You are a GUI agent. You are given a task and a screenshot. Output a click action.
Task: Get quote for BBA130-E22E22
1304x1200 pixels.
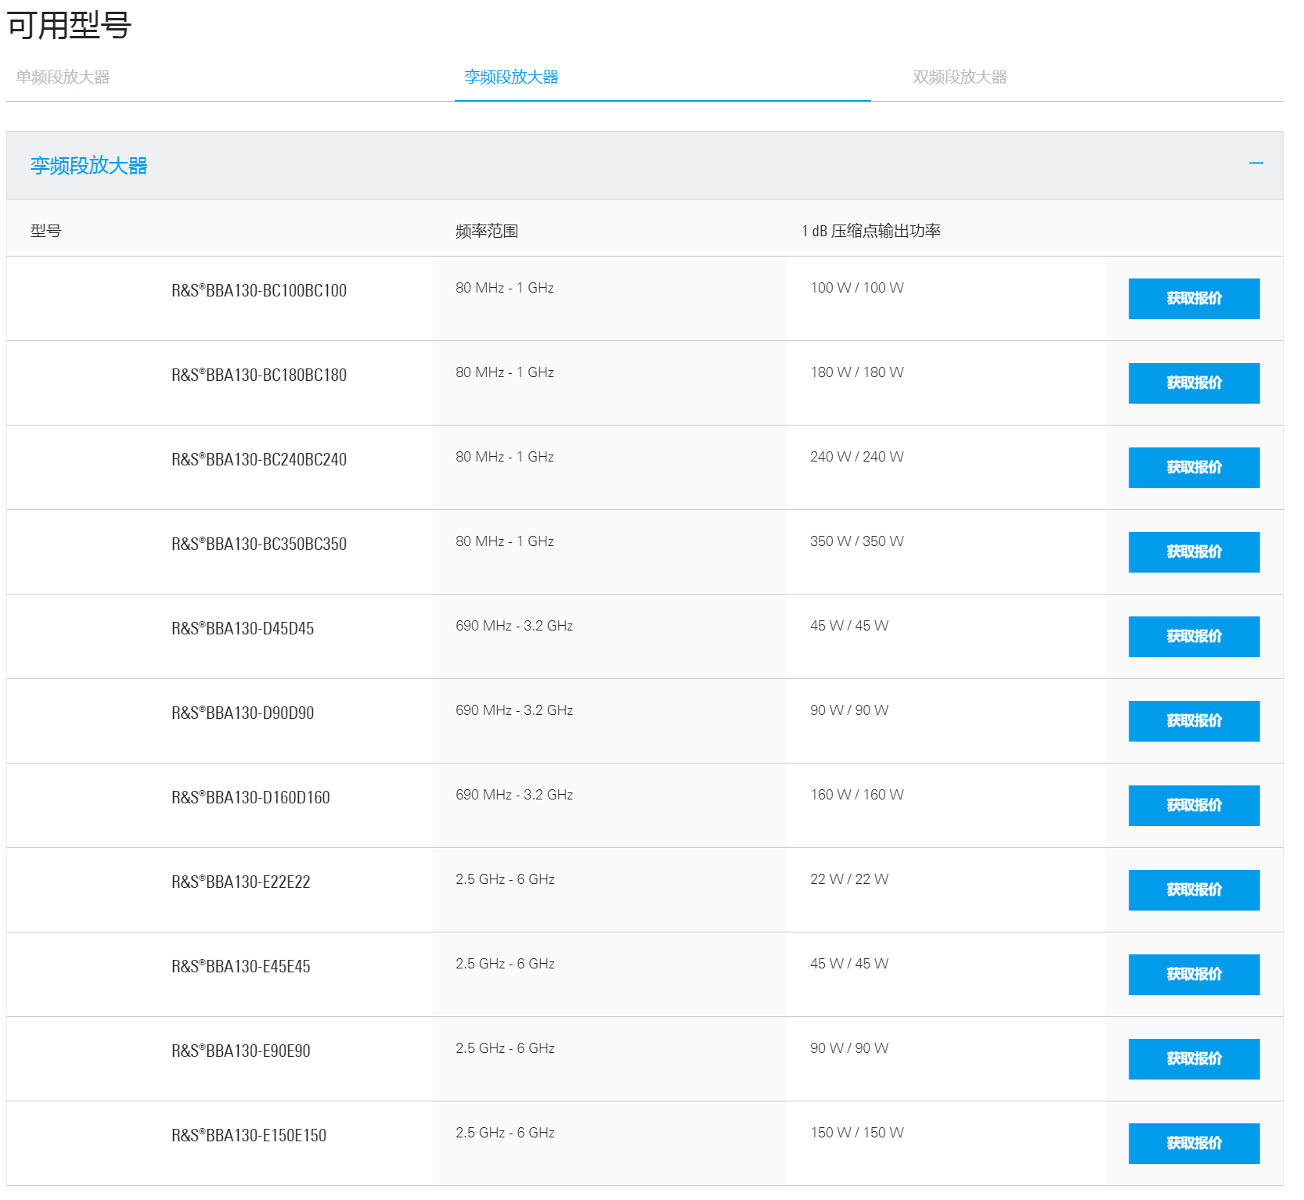coord(1194,890)
